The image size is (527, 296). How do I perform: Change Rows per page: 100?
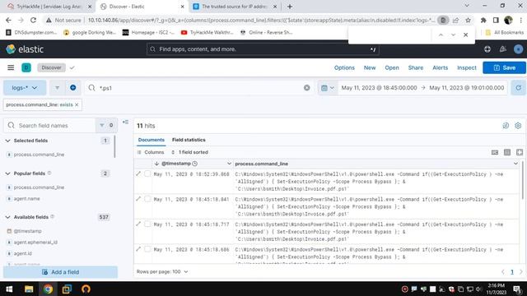(162, 271)
